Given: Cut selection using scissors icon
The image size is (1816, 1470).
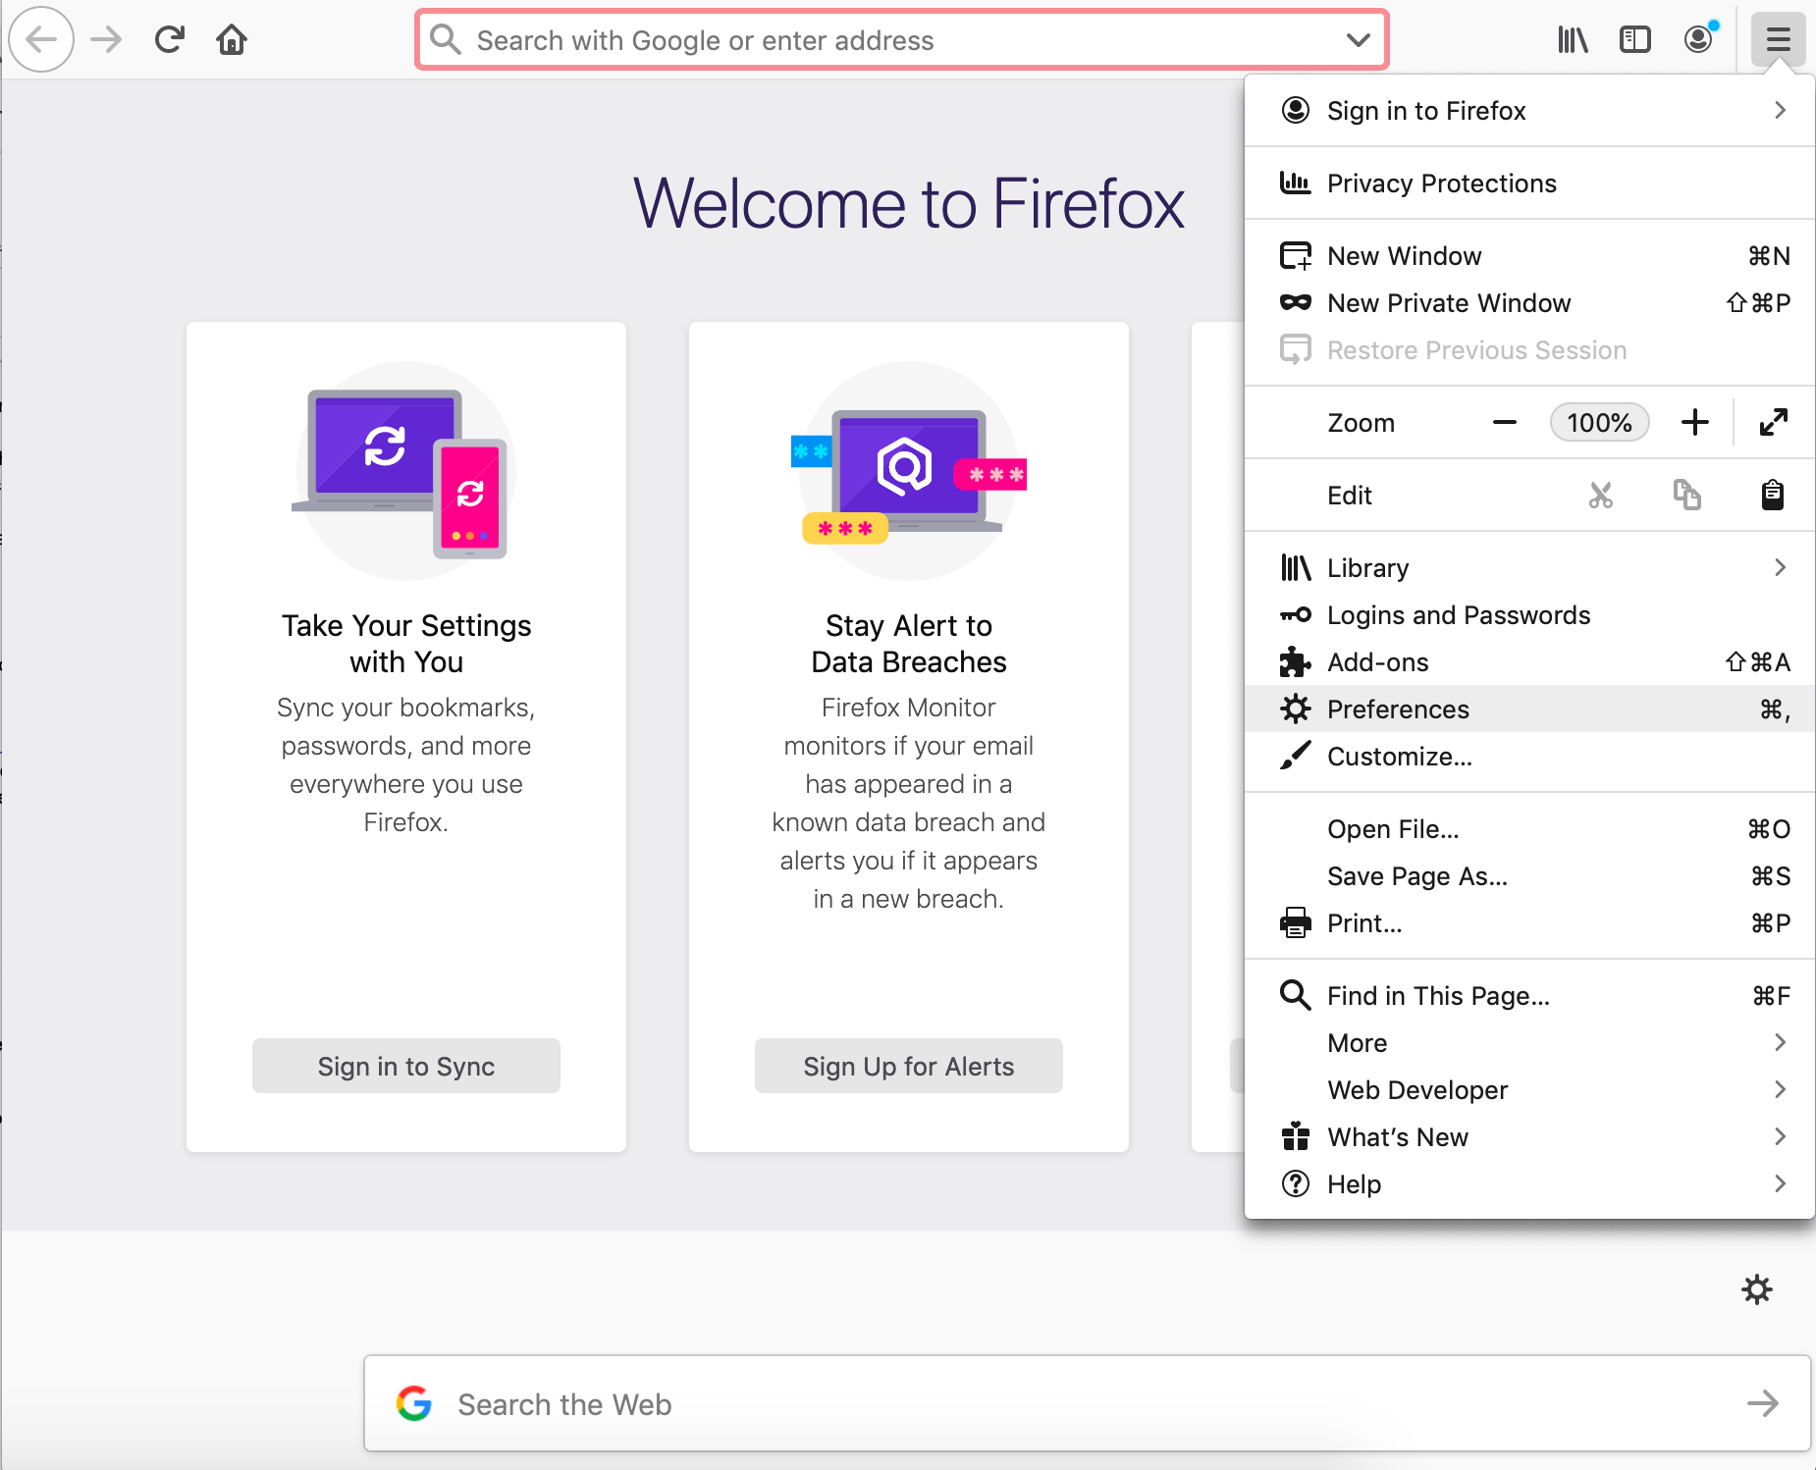Looking at the screenshot, I should click(x=1601, y=496).
